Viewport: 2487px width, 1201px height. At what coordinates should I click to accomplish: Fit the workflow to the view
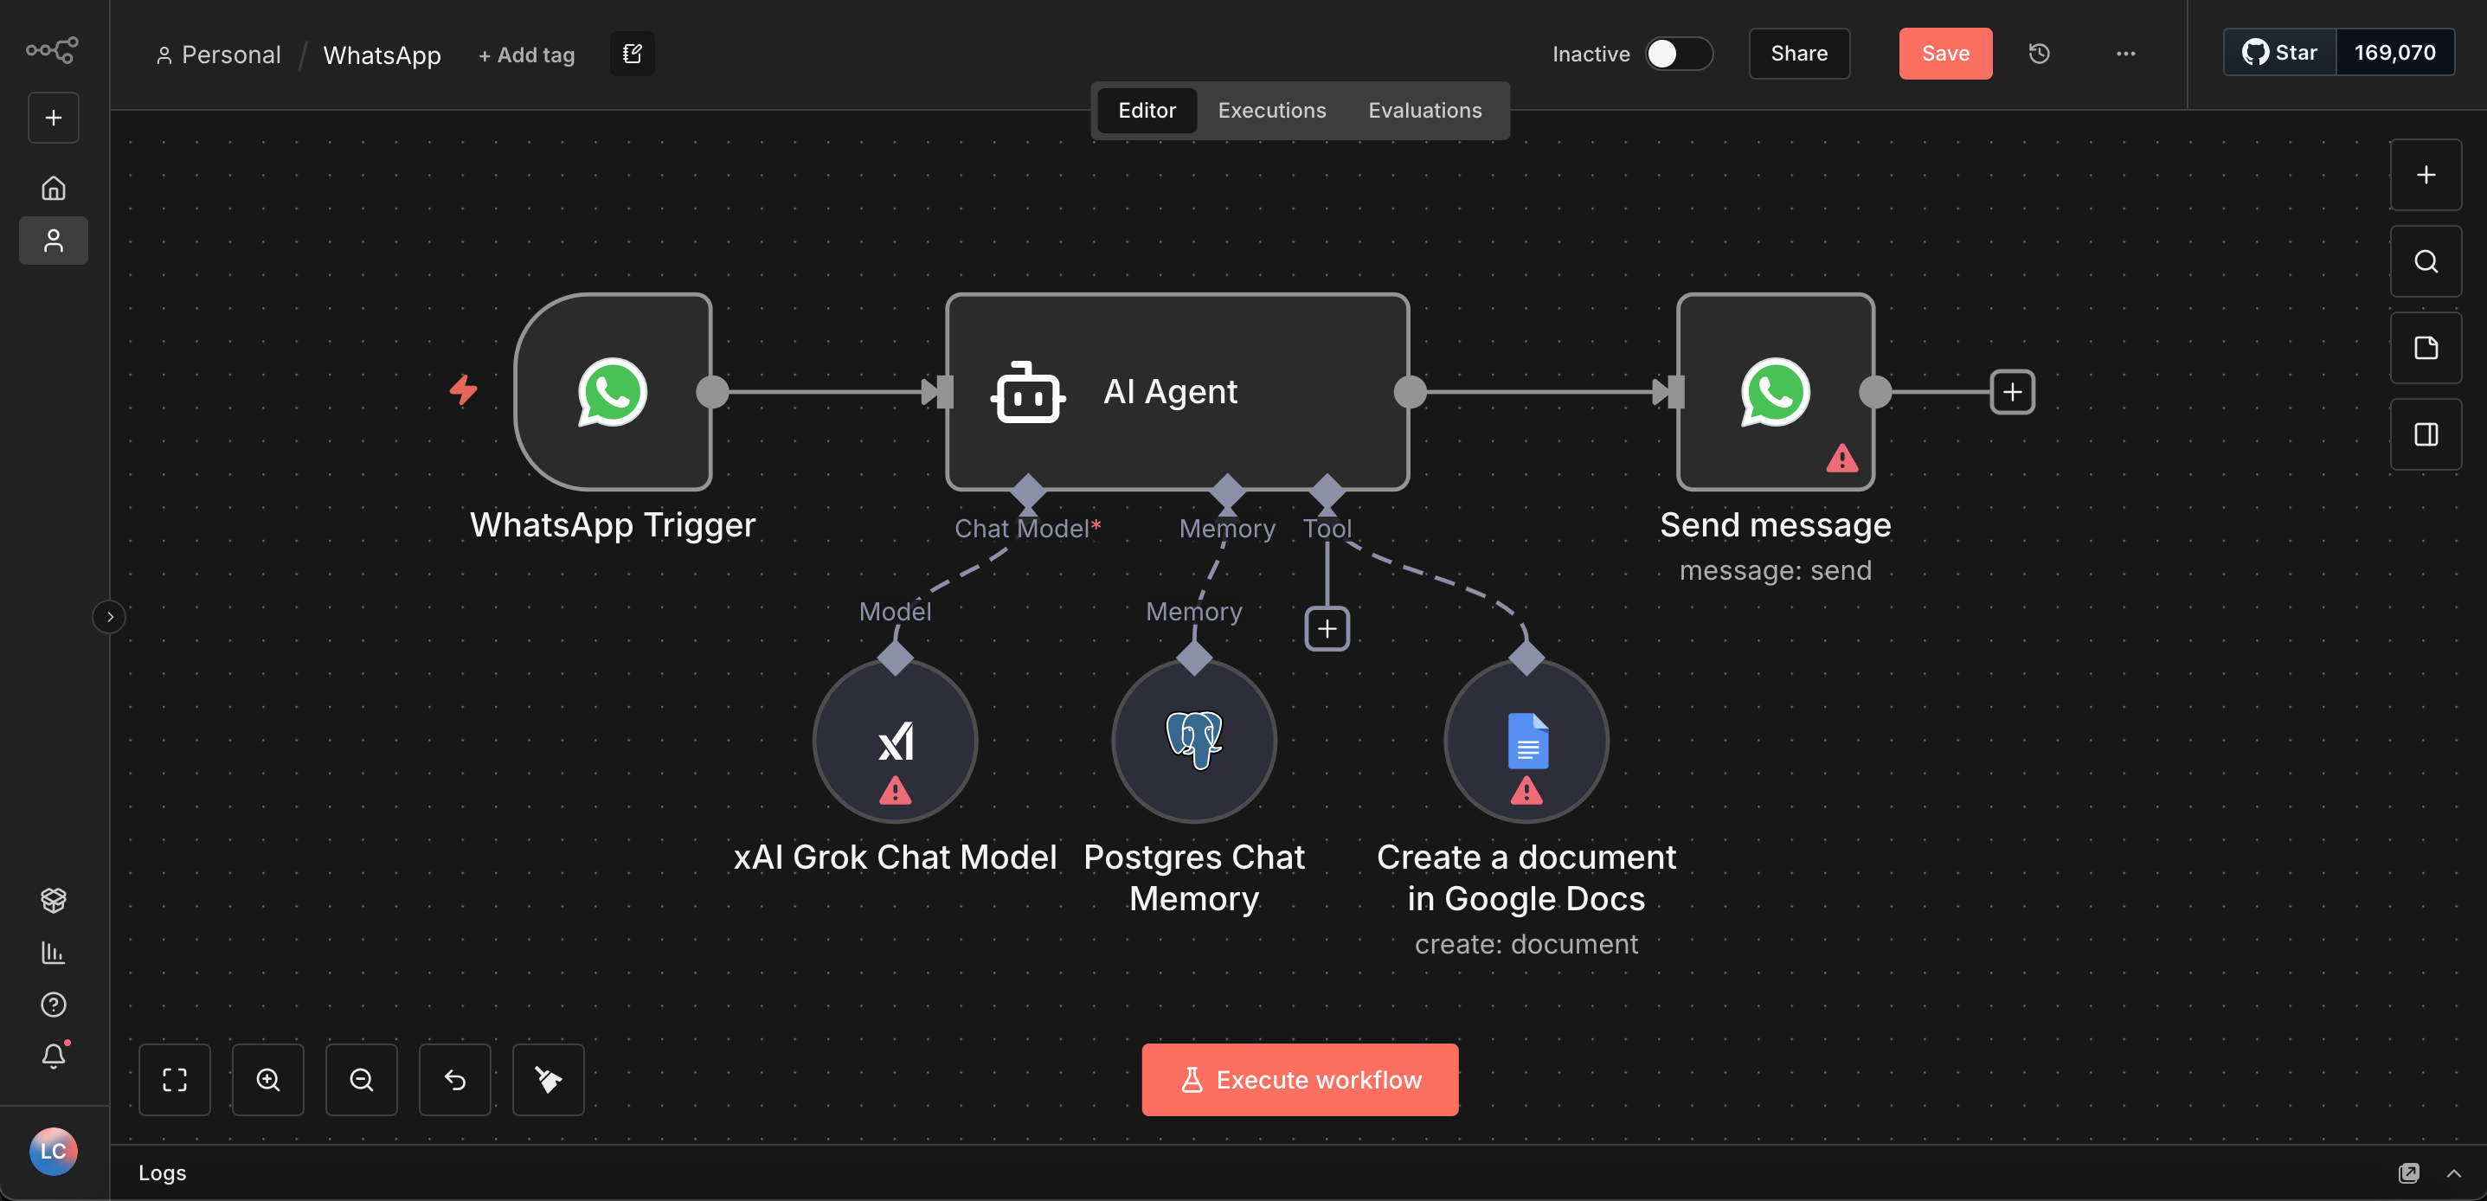click(174, 1079)
